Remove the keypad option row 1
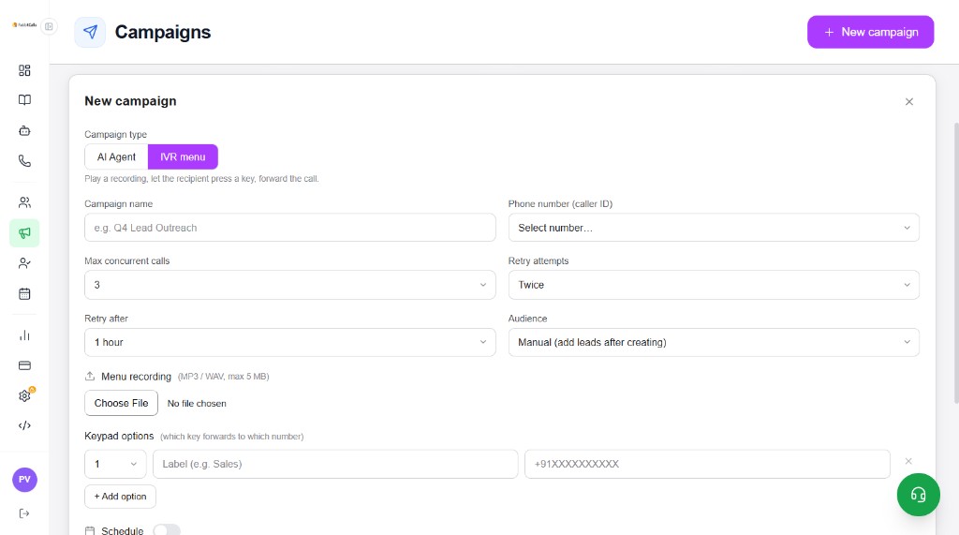 [x=908, y=461]
